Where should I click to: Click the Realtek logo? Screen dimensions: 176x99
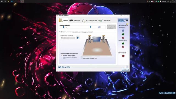point(64,67)
